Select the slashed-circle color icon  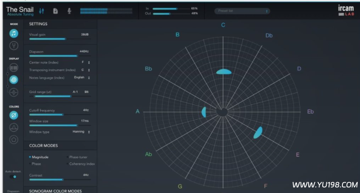point(14,115)
